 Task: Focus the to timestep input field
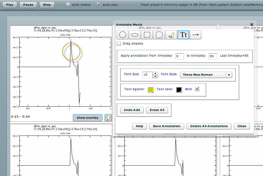tap(213, 56)
